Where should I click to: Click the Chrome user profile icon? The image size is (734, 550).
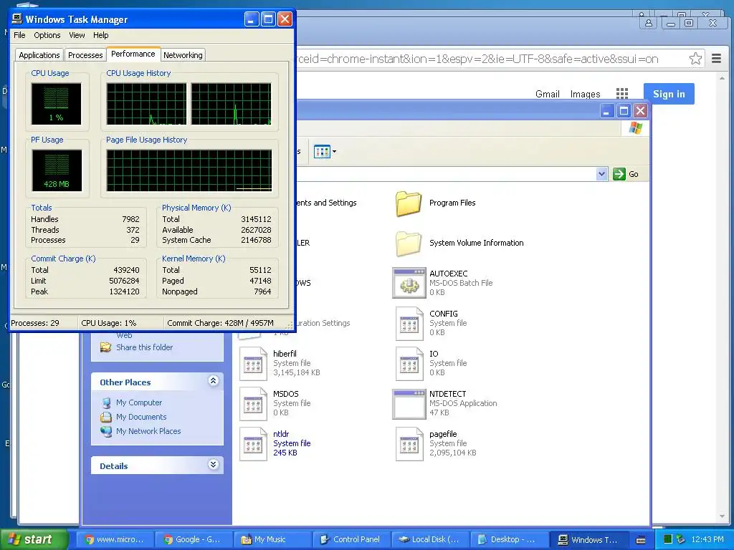tap(648, 22)
